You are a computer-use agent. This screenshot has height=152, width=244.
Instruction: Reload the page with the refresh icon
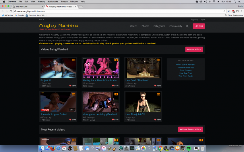pyautogui.click(x=11, y=11)
